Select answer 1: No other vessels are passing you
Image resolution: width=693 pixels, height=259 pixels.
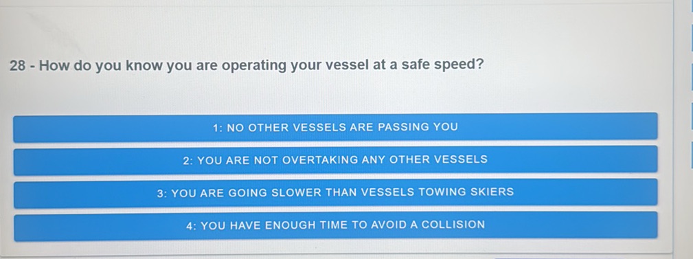(335, 127)
